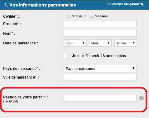Open the Jour dropdown

click(x=75, y=43)
